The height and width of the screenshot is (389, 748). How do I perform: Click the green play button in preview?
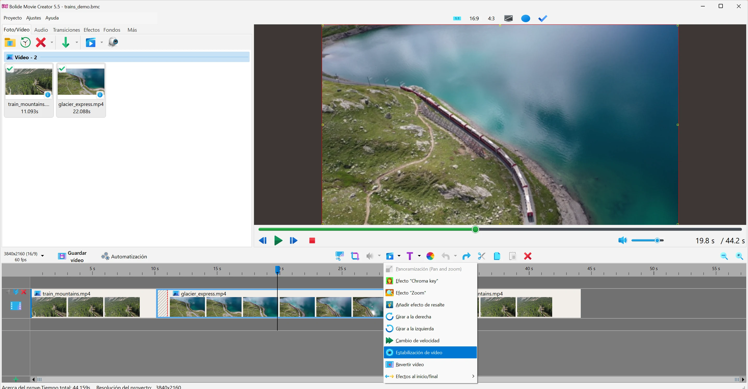278,240
